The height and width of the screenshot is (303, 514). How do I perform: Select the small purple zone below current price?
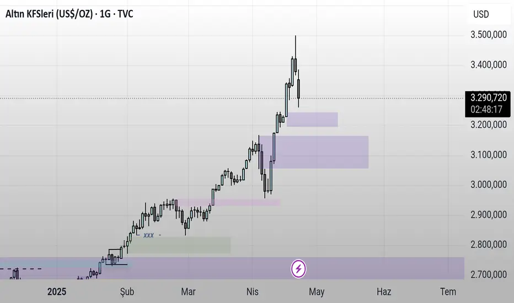point(312,119)
